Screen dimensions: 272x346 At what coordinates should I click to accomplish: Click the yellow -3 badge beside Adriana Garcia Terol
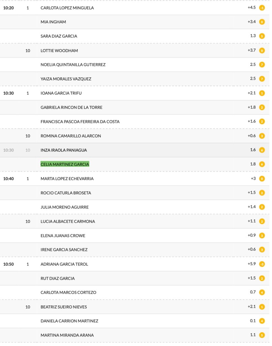pos(262,264)
